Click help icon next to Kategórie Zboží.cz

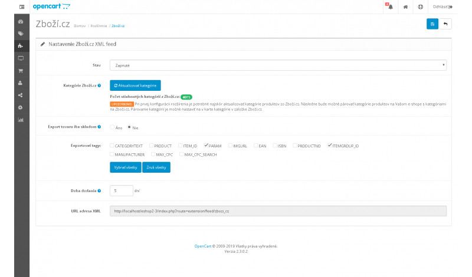[99, 85]
